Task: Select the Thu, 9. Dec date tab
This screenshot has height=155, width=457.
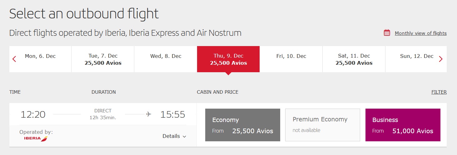Action: (228, 59)
